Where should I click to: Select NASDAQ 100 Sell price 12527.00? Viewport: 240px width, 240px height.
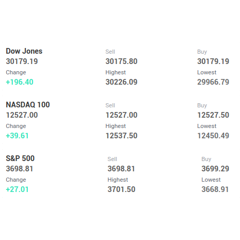pyautogui.click(x=121, y=115)
